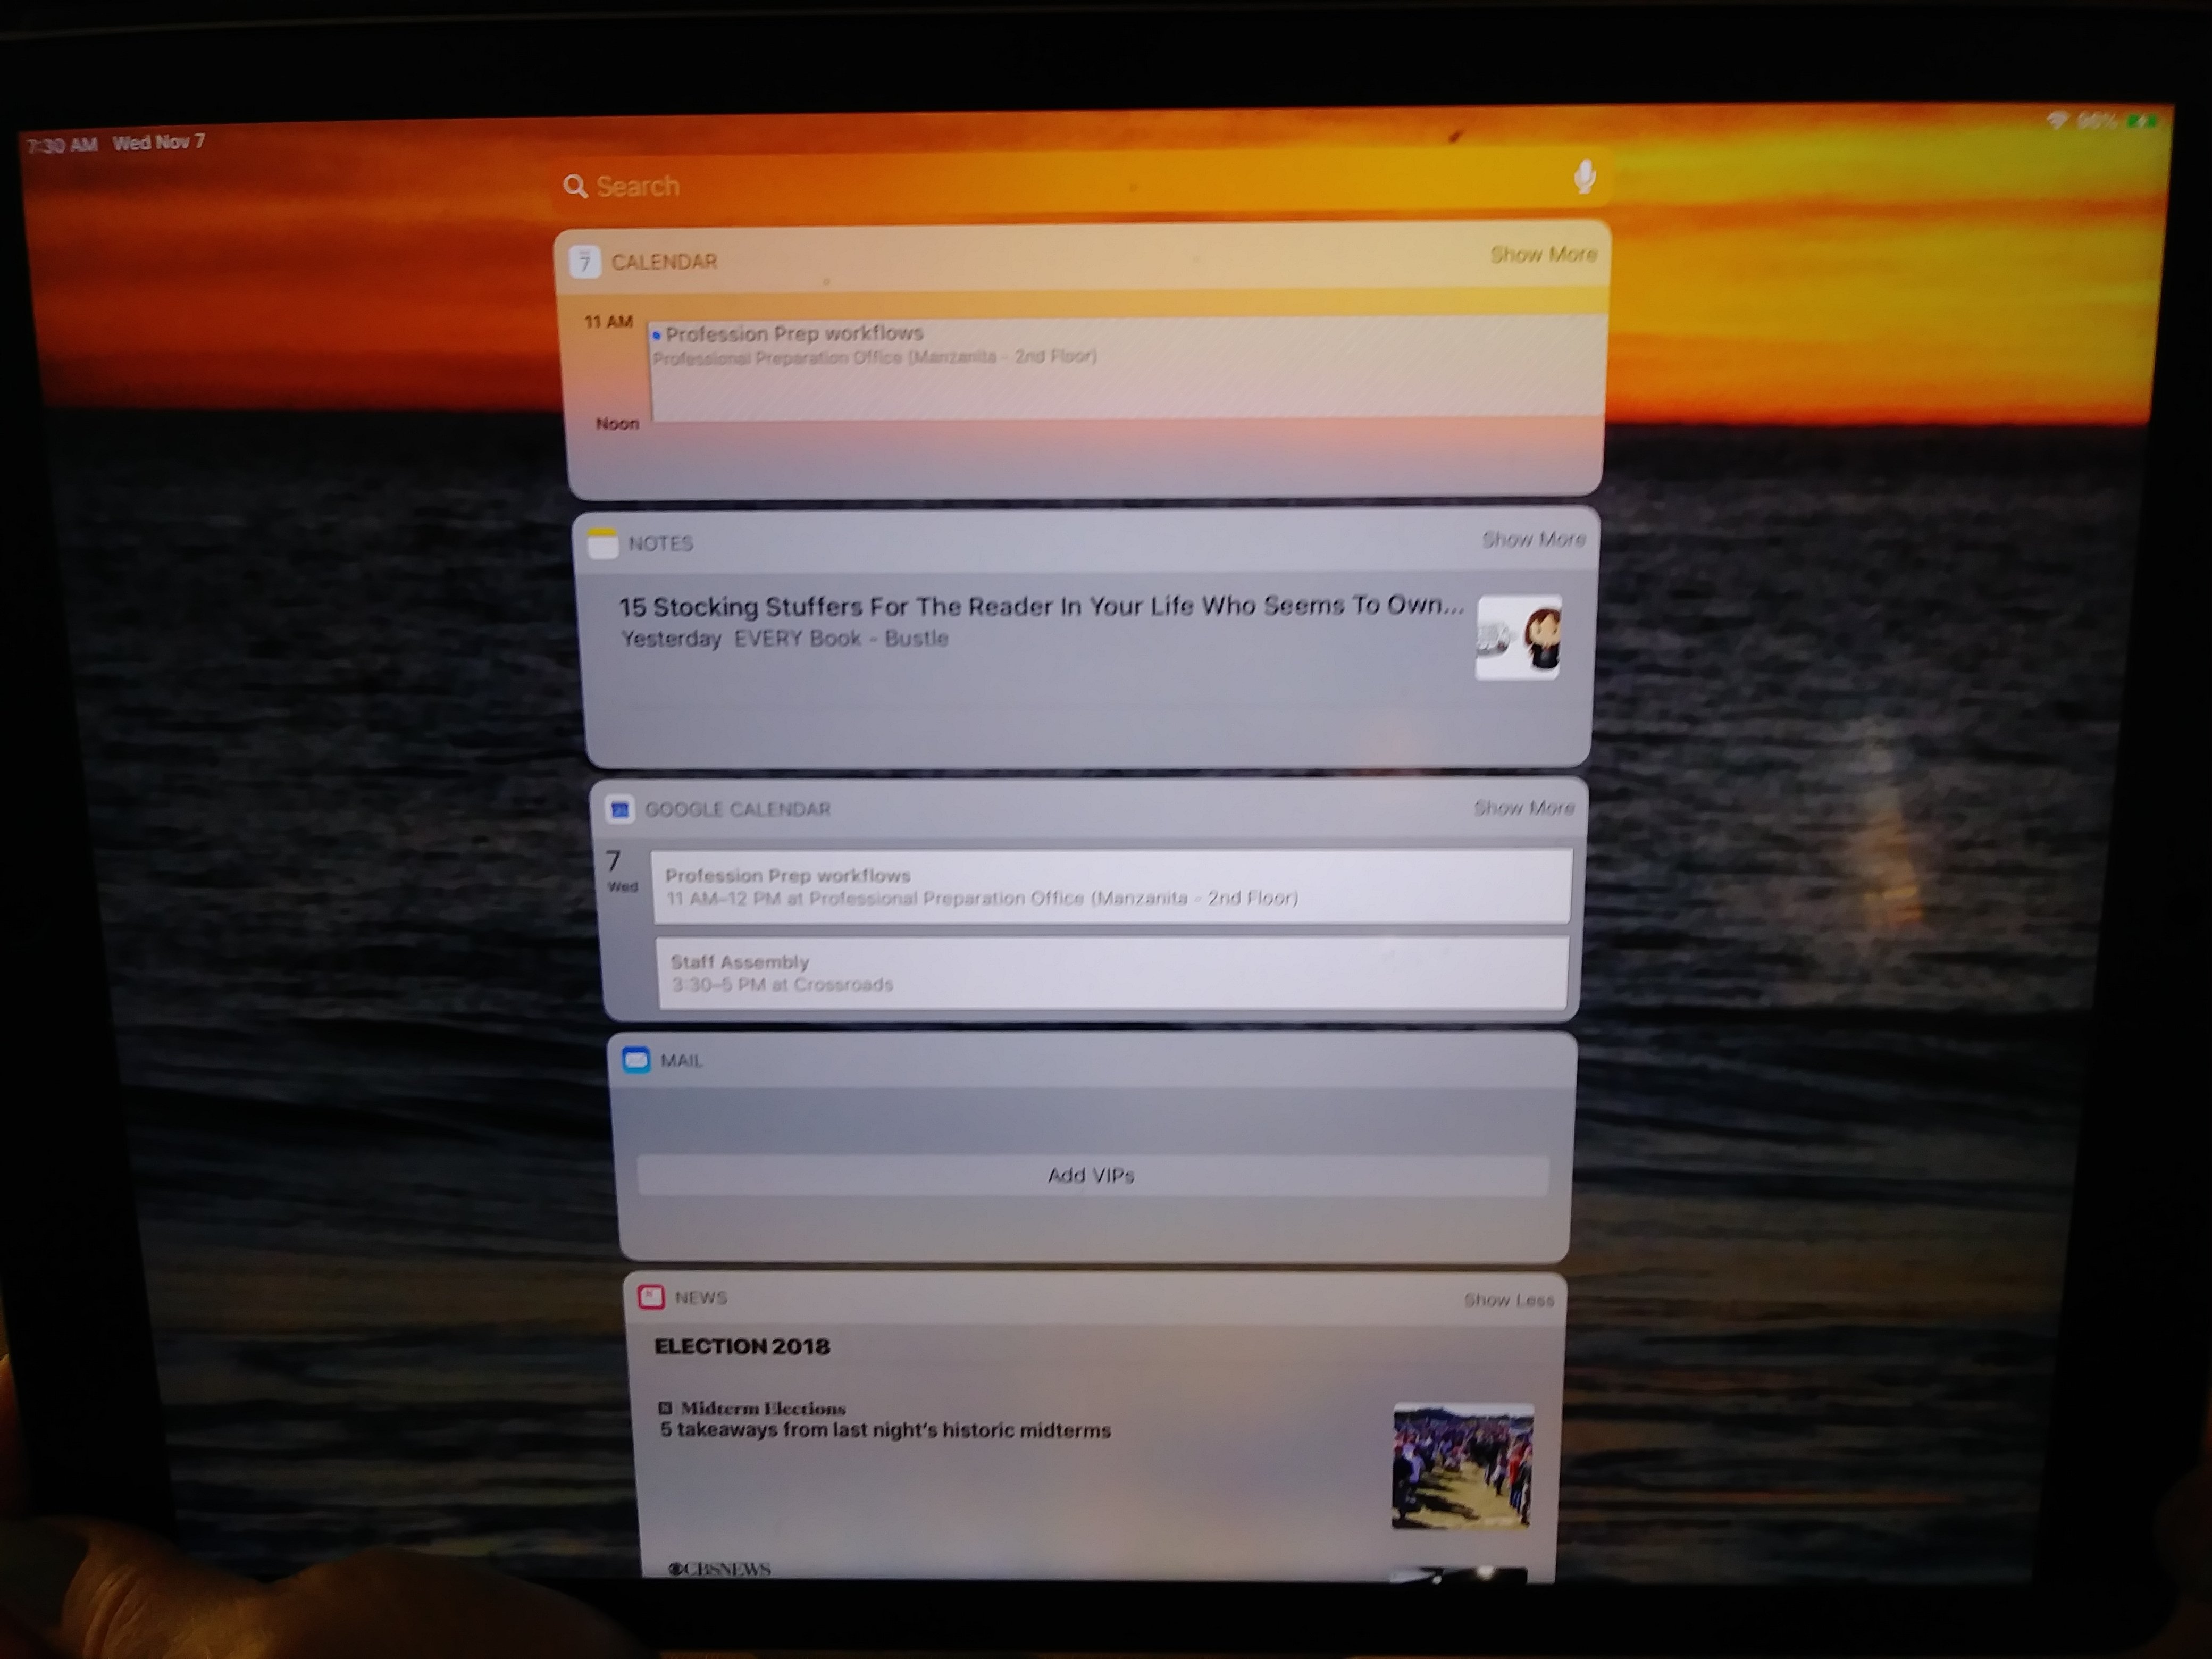
Task: Tap the GOOGLE CALENDAR widget title
Action: point(737,809)
